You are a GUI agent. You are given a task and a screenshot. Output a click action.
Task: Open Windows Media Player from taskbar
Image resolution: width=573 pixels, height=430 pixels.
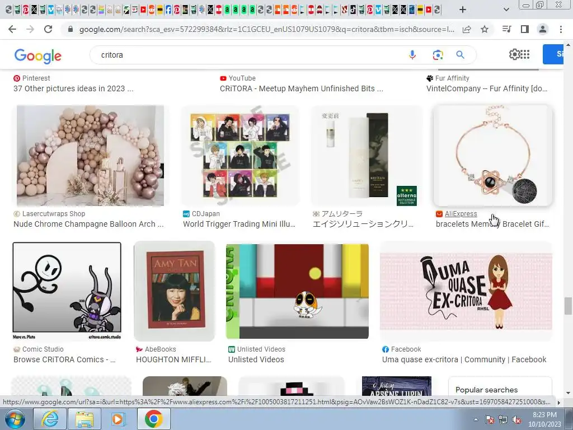[x=118, y=419]
